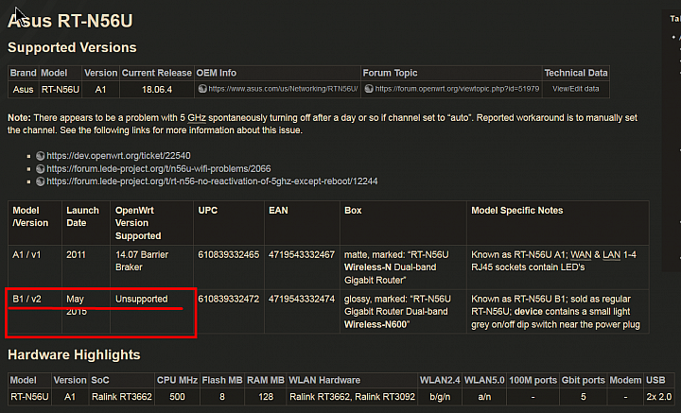681x413 pixels.
Task: Click RAM MB value 128
Action: point(266,397)
